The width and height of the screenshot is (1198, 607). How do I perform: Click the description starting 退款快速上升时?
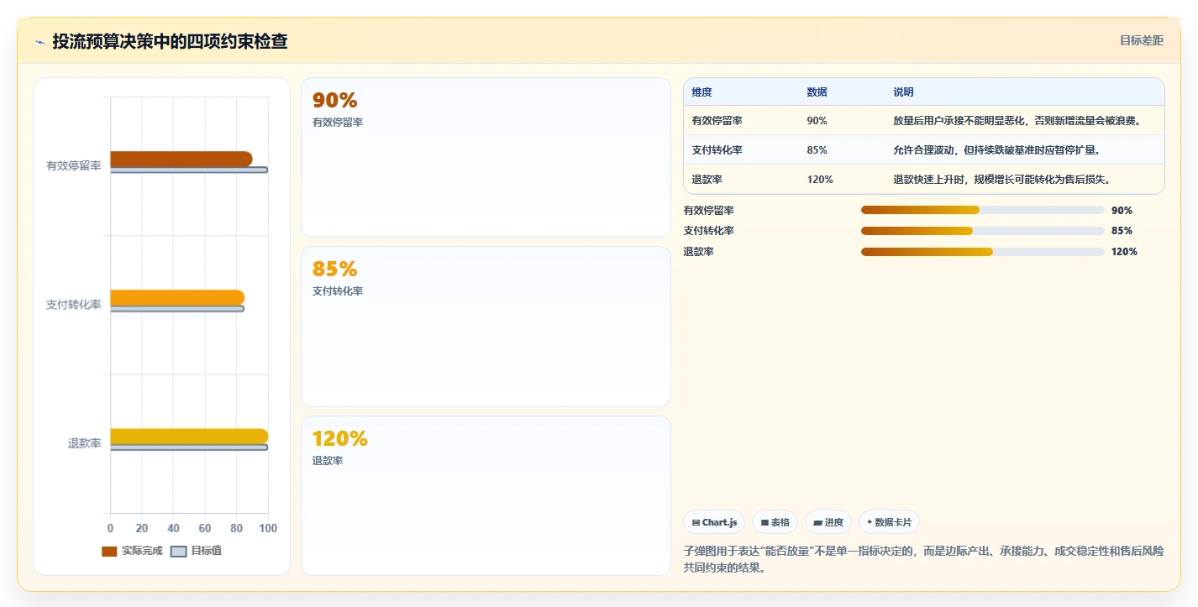point(1001,179)
